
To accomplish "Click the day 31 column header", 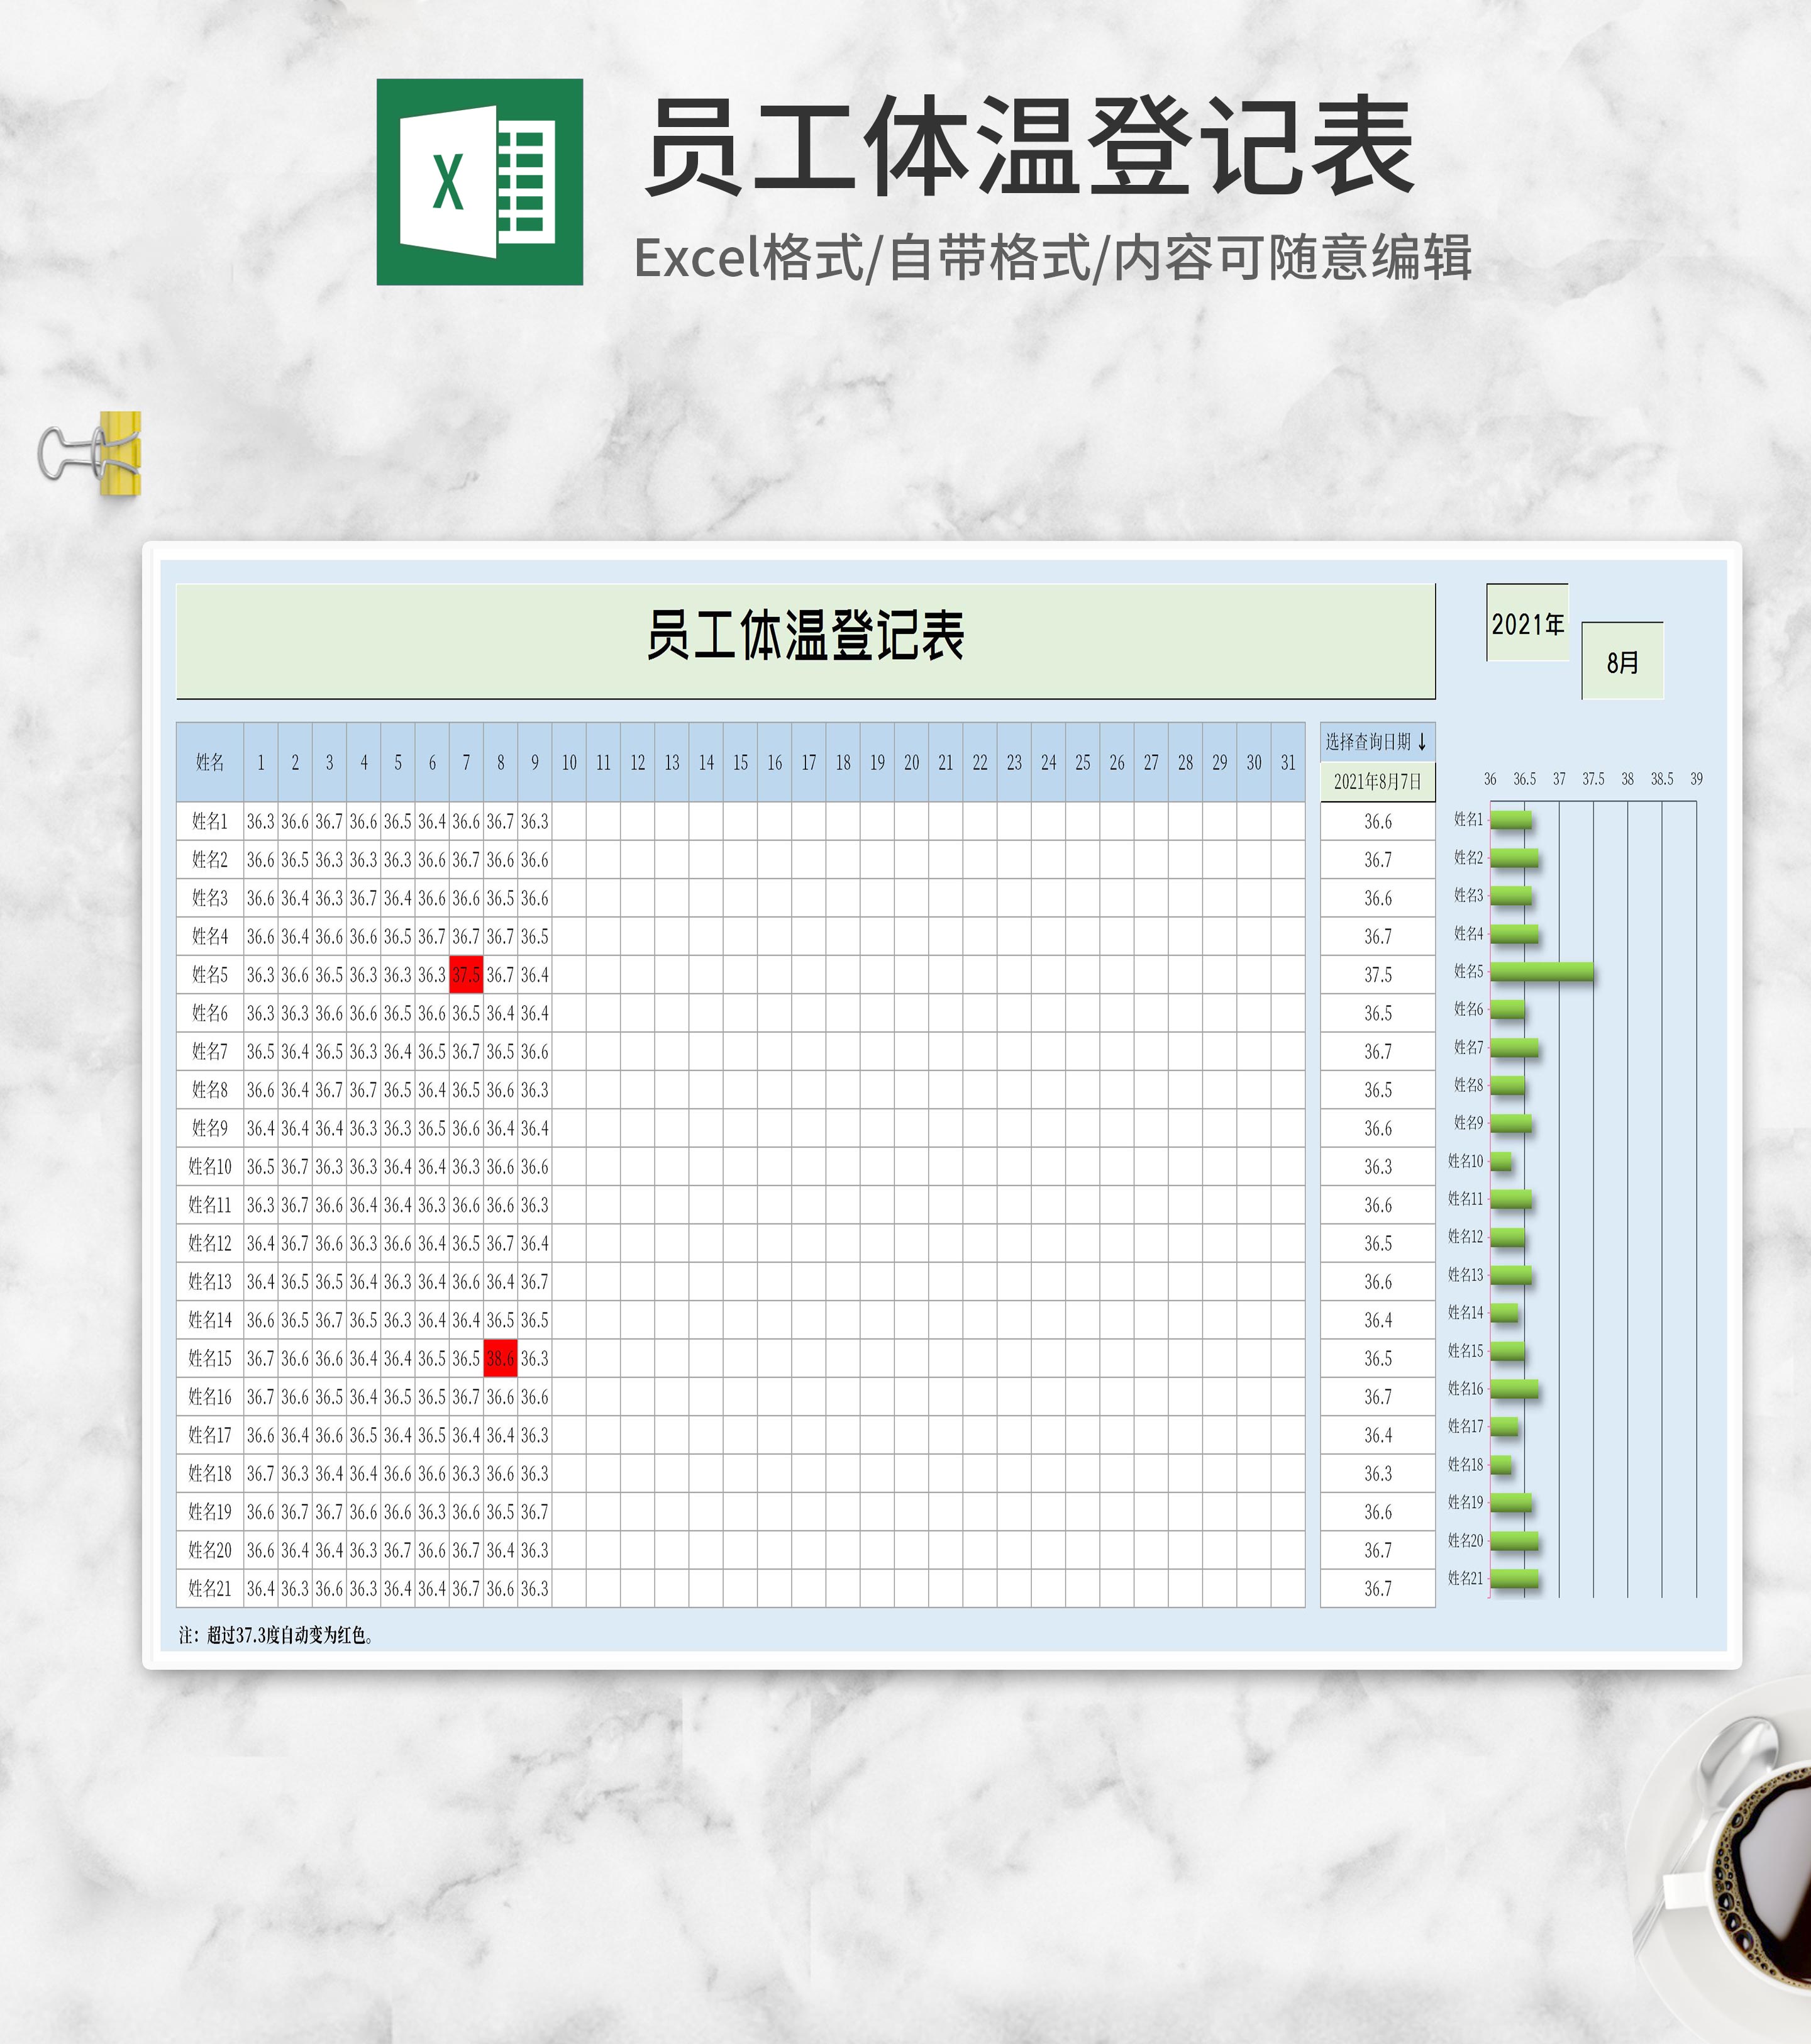I will click(1287, 763).
